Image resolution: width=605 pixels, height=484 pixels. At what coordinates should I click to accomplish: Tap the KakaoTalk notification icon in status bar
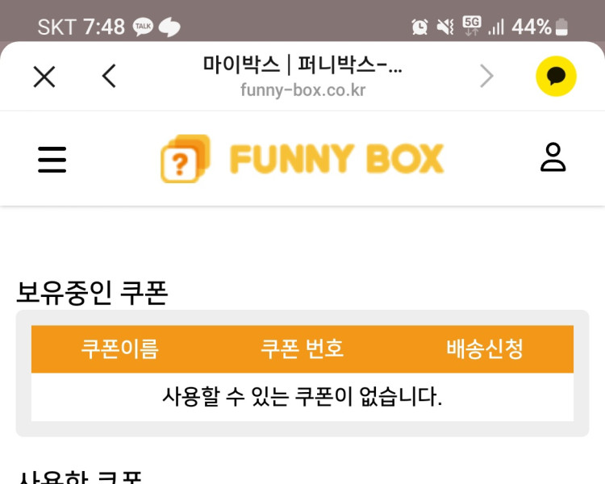pos(143,27)
